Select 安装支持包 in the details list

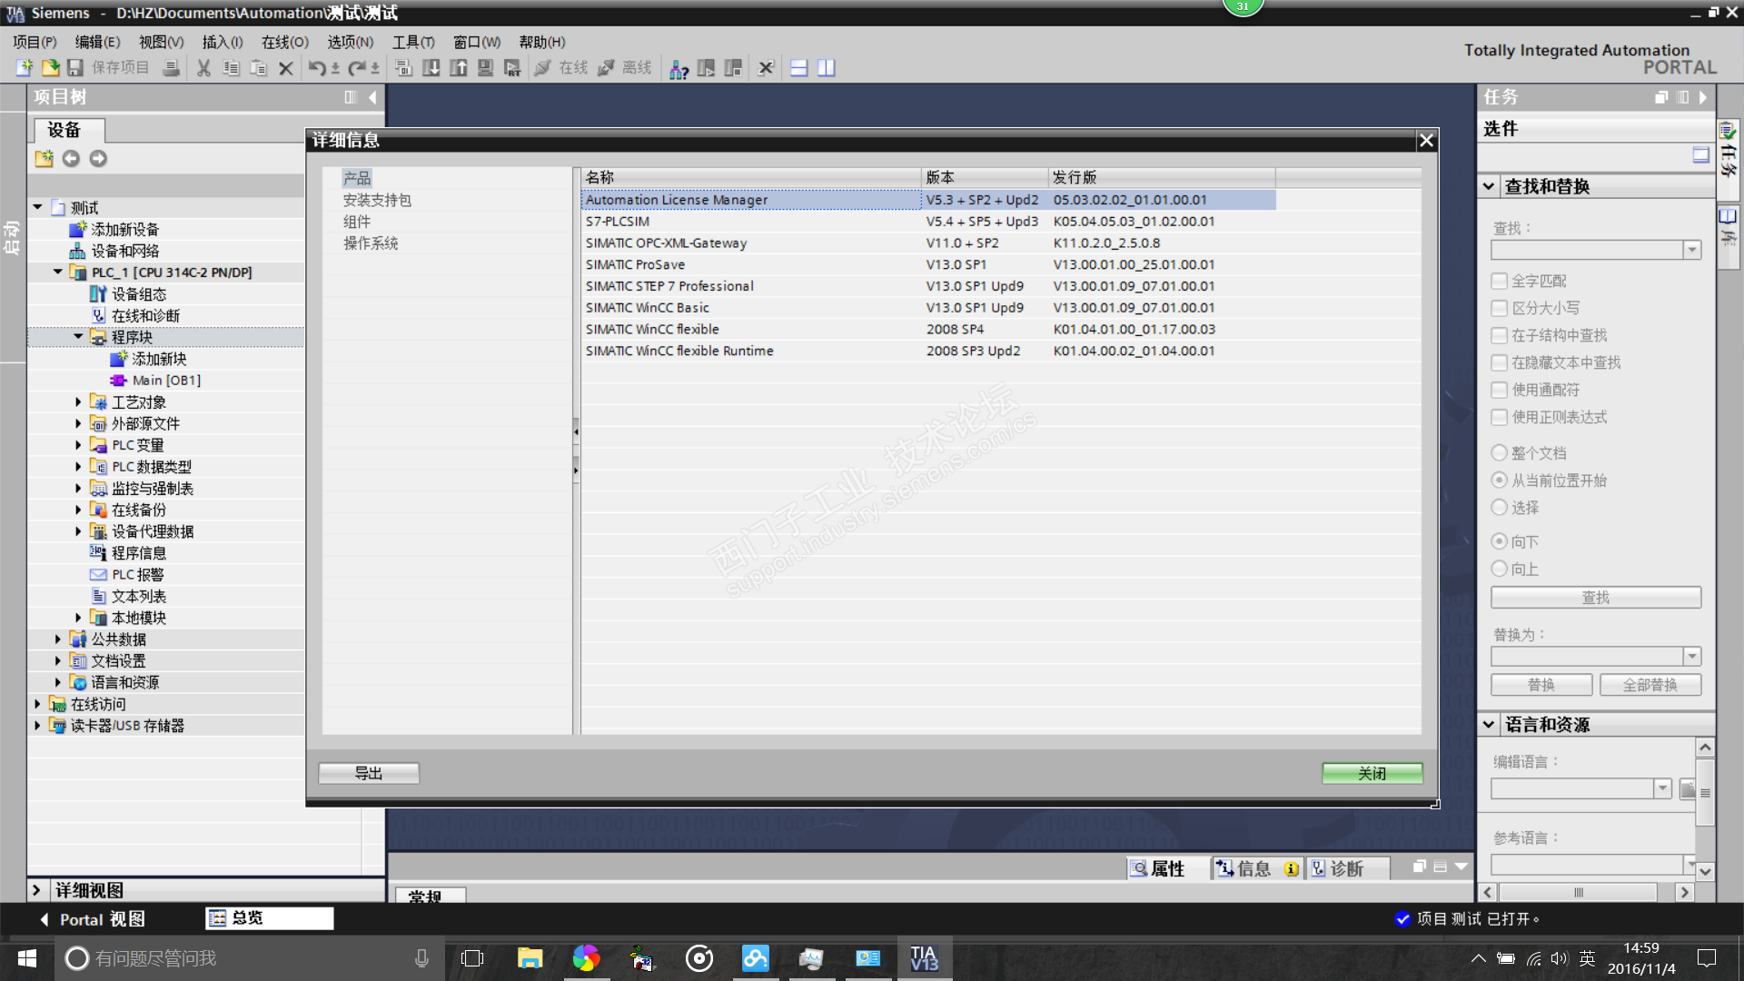(377, 200)
